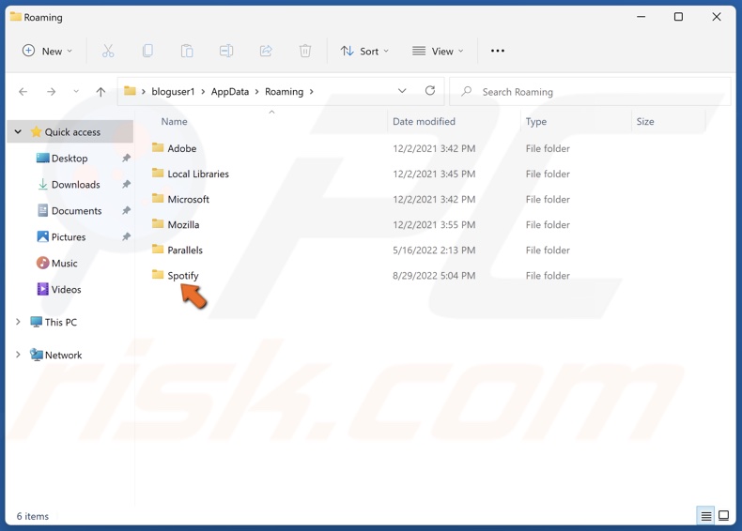Expand the This PC tree node

pyautogui.click(x=18, y=322)
